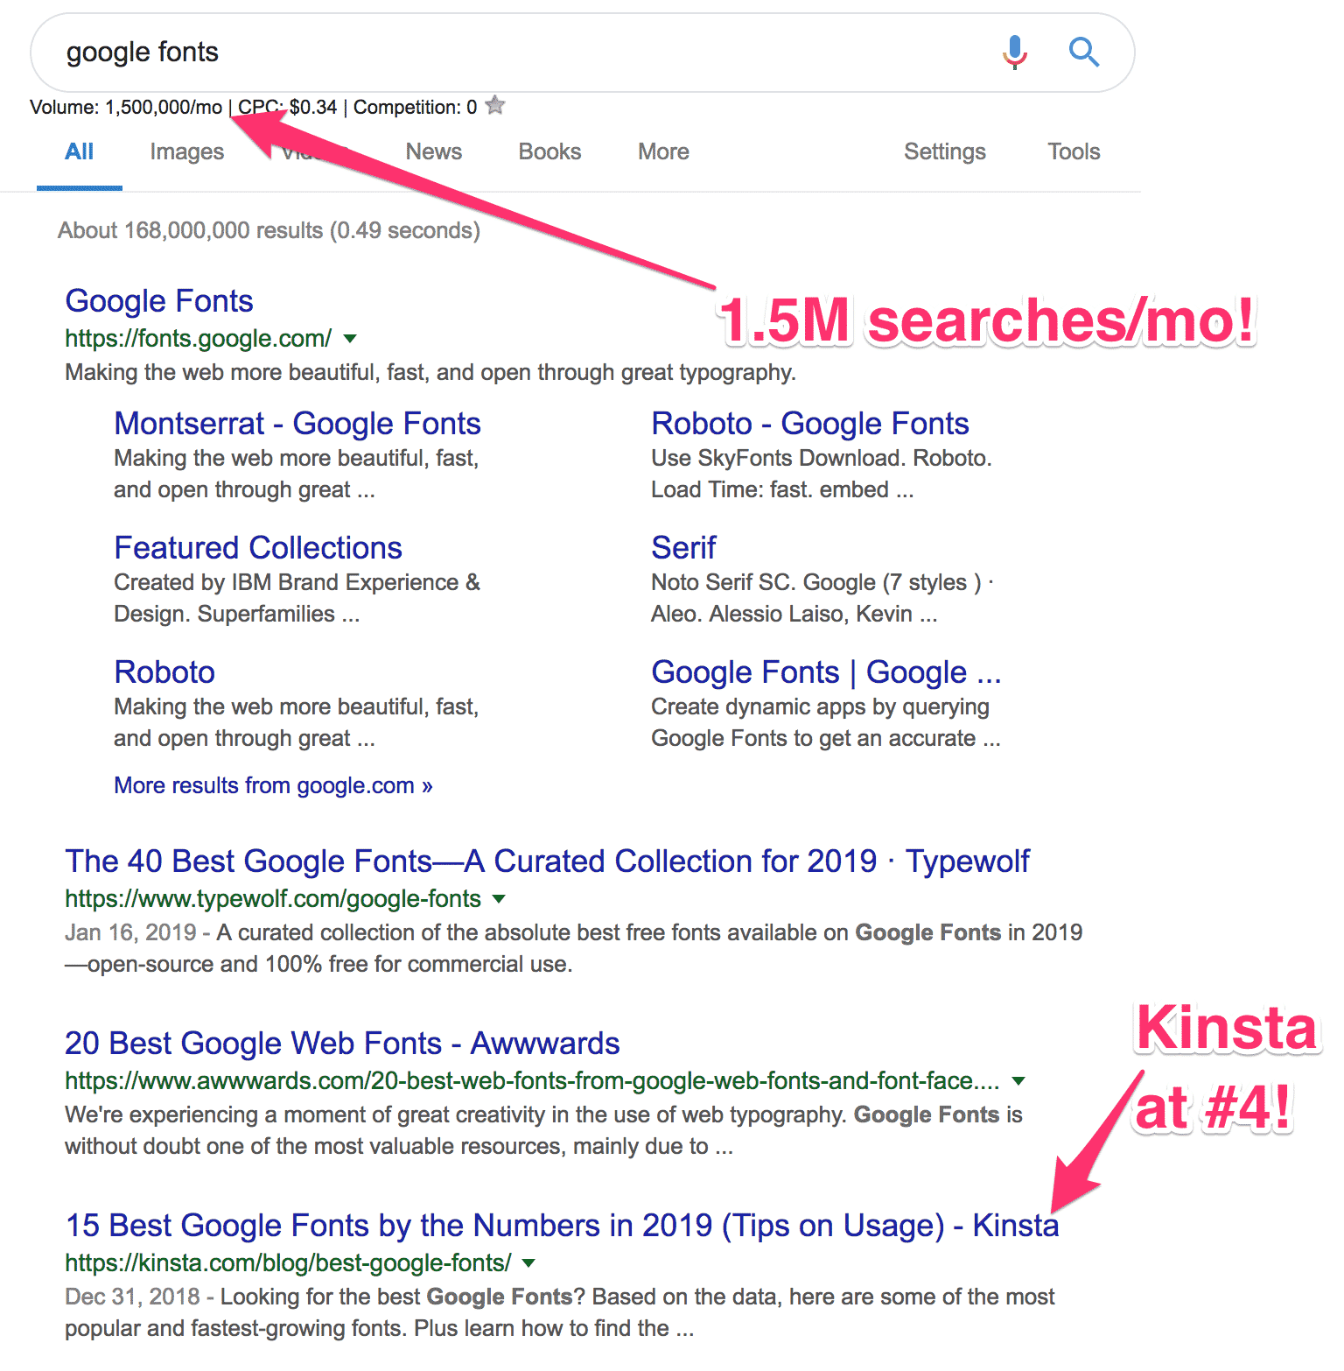
Task: Open The 40 Best Google Fonts Typewolf result
Action: 548,861
